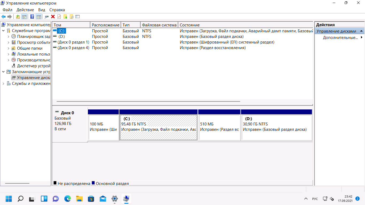
Task: Select the 100 МБ EFI partition block
Action: tap(103, 125)
